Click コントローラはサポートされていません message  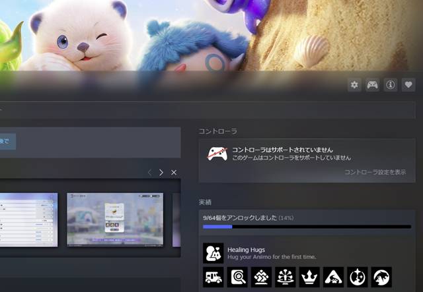pos(282,150)
